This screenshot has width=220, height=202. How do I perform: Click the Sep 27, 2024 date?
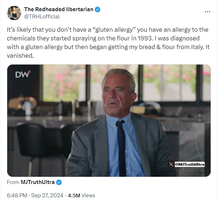tap(47, 196)
